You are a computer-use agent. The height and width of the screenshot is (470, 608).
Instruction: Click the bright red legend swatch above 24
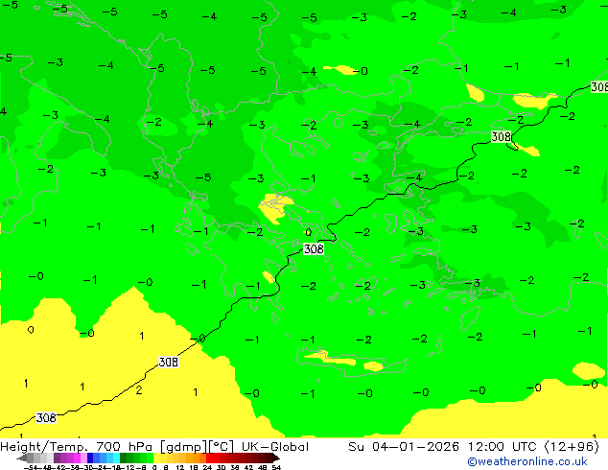click(x=209, y=458)
